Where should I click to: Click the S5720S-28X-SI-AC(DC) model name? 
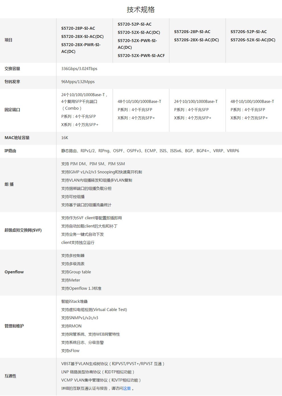[x=196, y=40]
